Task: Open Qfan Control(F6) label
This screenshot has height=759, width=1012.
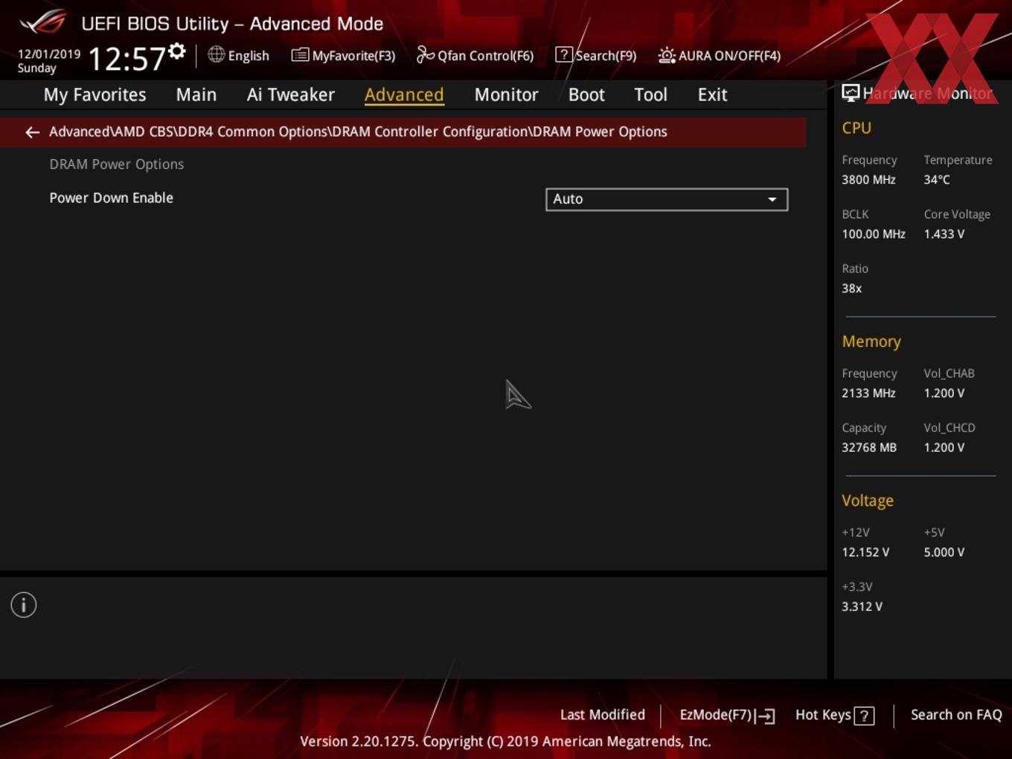Action: (x=485, y=56)
